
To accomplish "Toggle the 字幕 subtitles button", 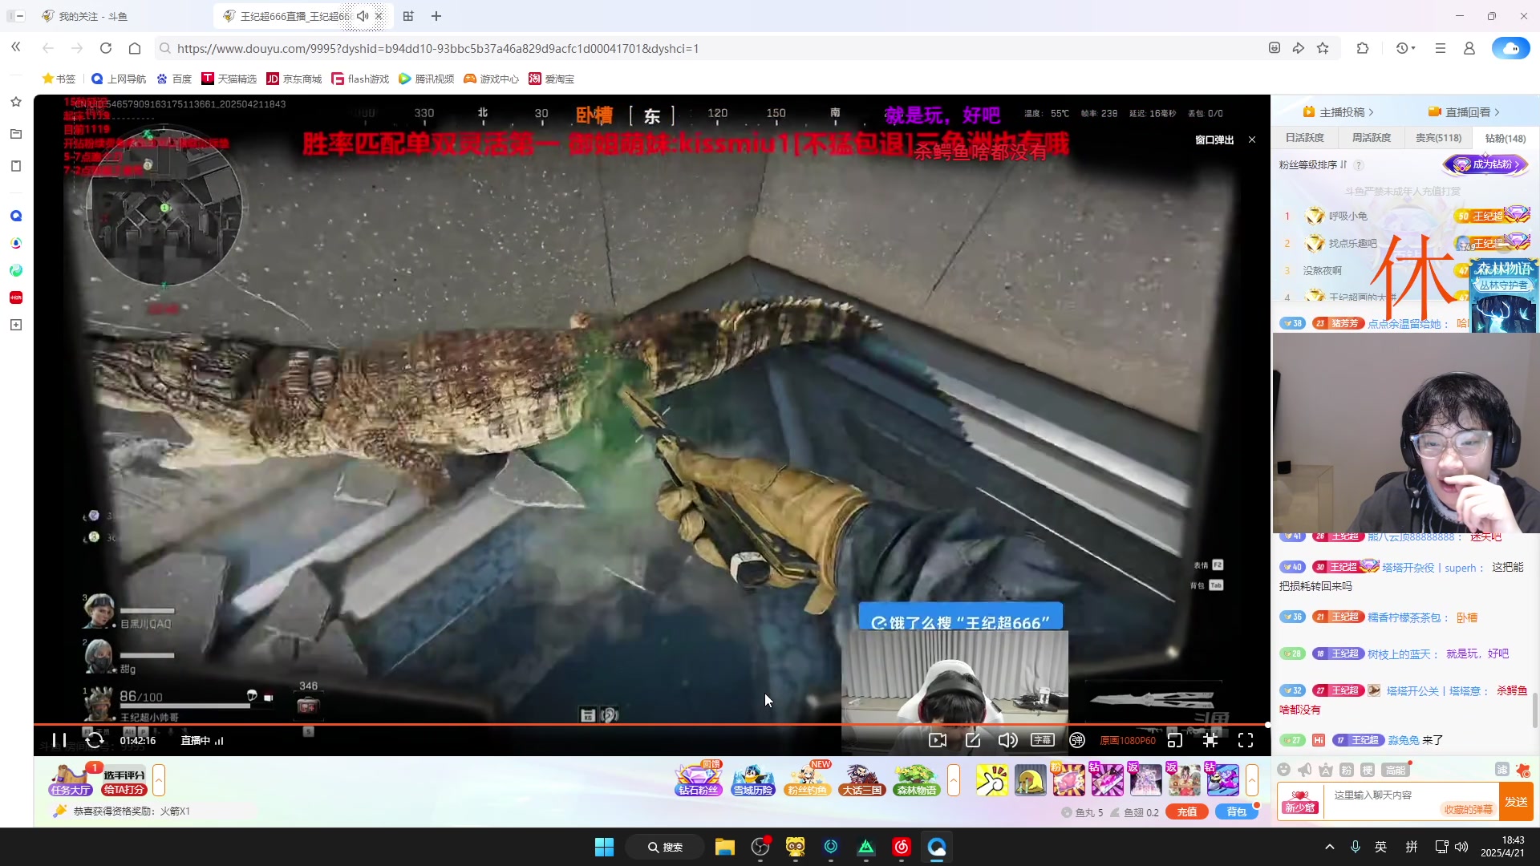I will click(x=1042, y=740).
